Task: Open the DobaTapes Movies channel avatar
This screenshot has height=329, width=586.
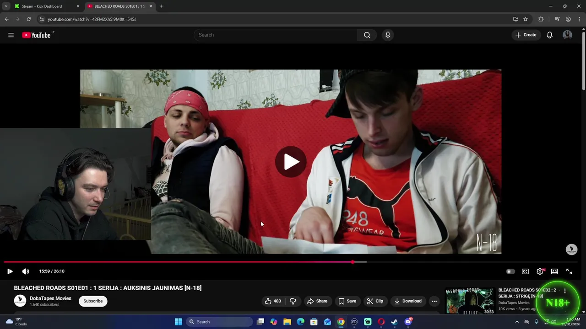Action: coord(20,301)
